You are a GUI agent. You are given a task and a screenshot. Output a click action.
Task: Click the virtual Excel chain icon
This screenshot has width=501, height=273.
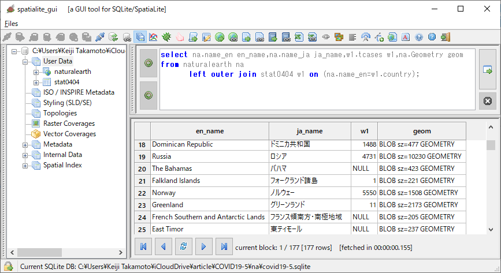pyautogui.click(x=313, y=37)
